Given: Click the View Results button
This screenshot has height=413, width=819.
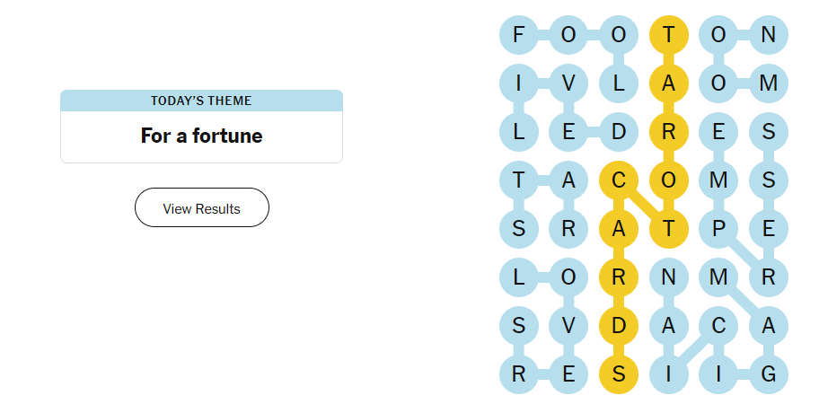Looking at the screenshot, I should [x=202, y=208].
